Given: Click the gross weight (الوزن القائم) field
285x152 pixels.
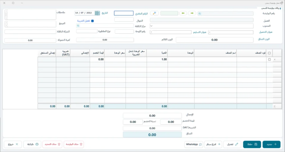Looking at the screenshot, I should (105, 40).
